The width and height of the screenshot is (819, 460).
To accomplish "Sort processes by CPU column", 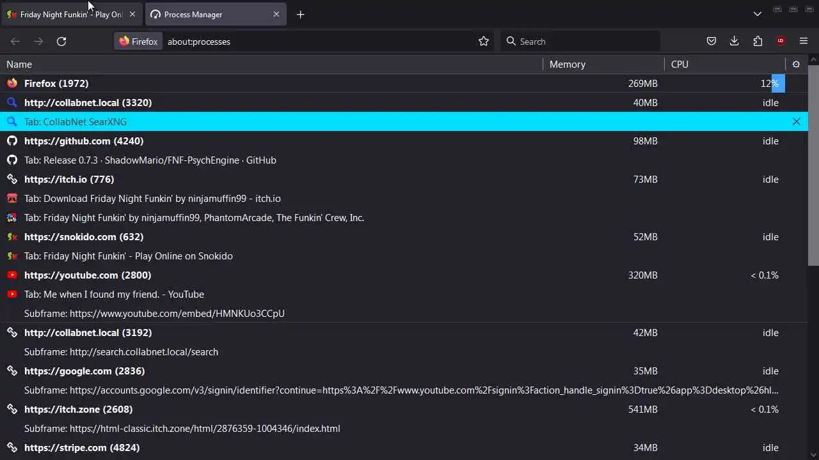I will pyautogui.click(x=725, y=64).
